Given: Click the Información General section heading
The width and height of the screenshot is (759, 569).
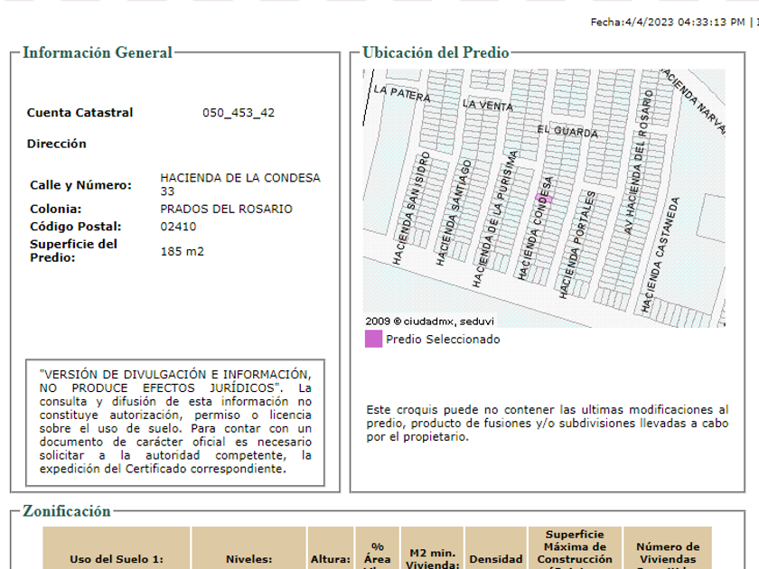Looking at the screenshot, I should (98, 52).
